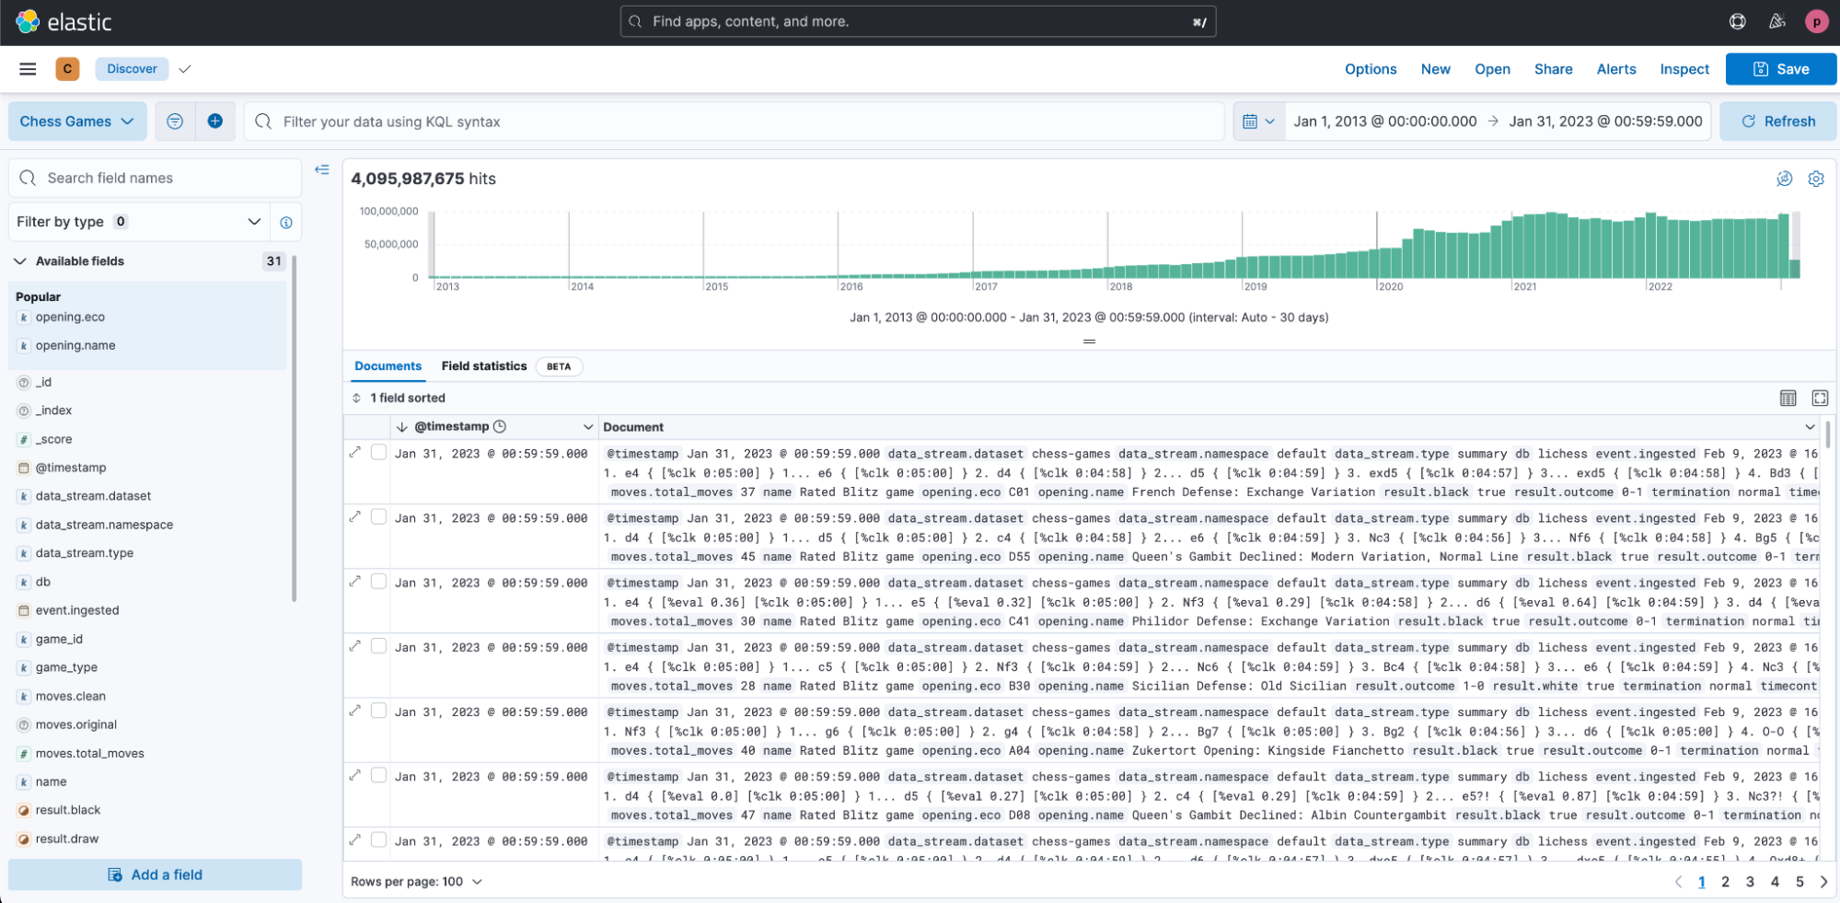Click the end date Jan 31, 2023

[x=1605, y=122]
